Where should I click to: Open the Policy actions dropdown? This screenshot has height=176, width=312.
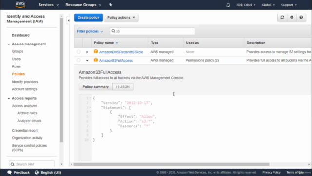coord(121,18)
